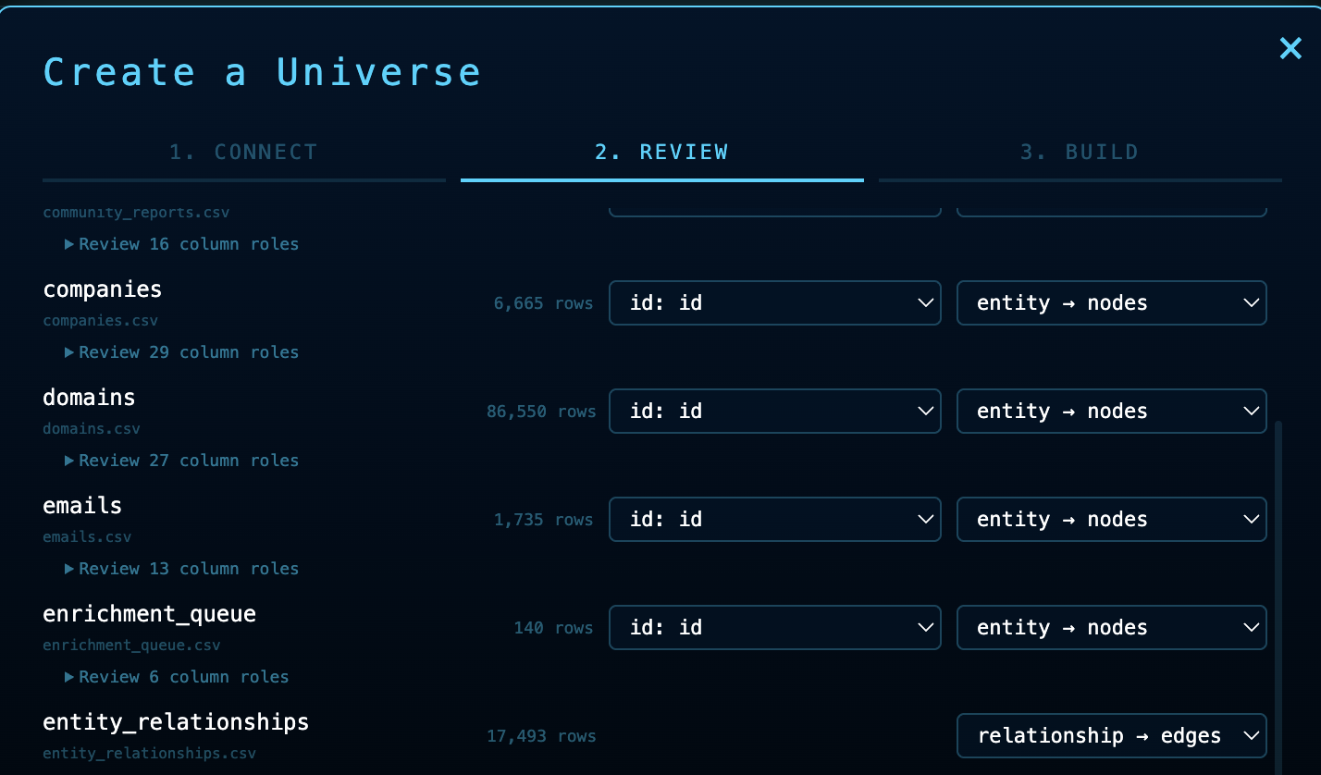1321x775 pixels.
Task: Open entity_relationships relationship → edges dropdown
Action: click(x=1112, y=736)
